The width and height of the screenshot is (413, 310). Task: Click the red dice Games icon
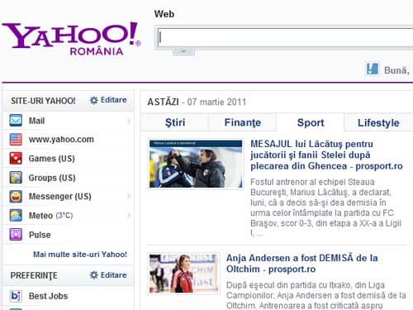[16, 159]
